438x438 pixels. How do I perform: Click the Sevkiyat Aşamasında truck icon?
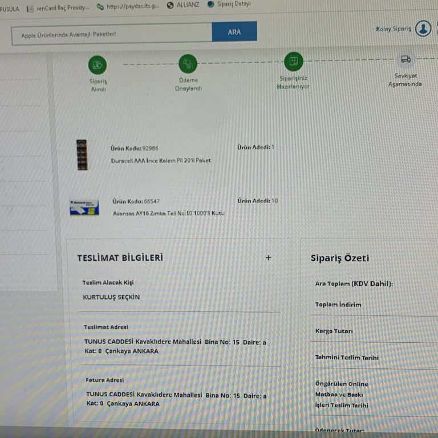[x=406, y=59]
